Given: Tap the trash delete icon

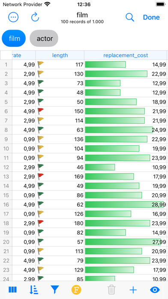Looking at the screenshot, I should [112, 290].
